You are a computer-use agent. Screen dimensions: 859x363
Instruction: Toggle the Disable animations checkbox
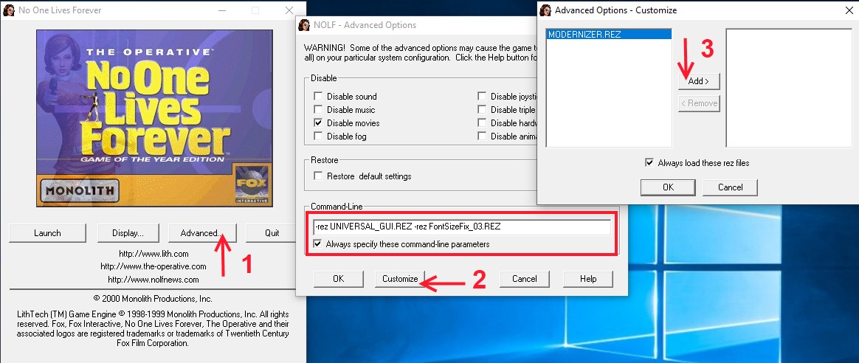[x=482, y=136]
